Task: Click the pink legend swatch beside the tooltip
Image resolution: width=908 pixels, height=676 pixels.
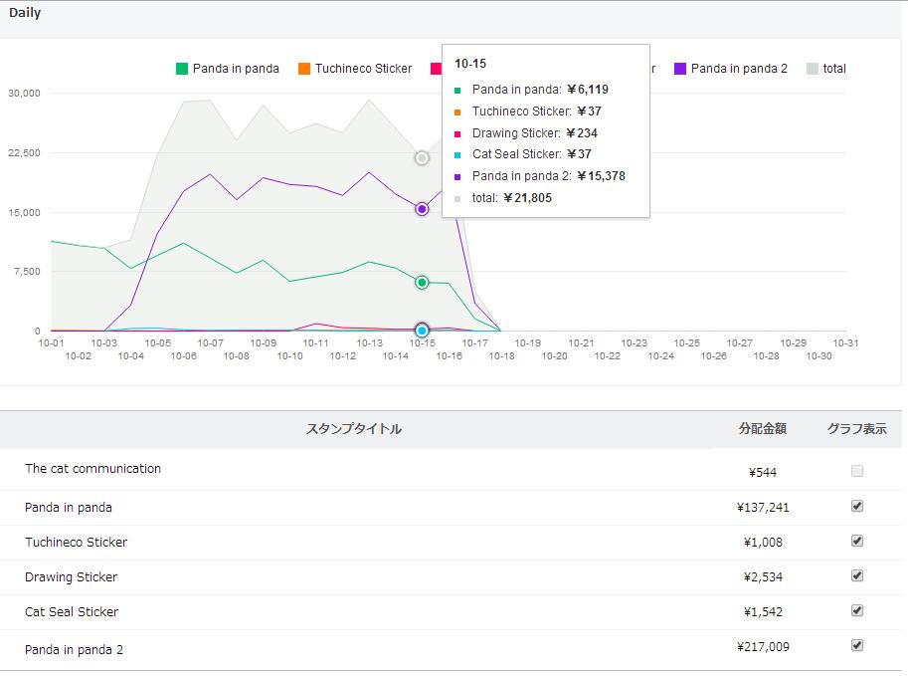Action: coord(436,69)
